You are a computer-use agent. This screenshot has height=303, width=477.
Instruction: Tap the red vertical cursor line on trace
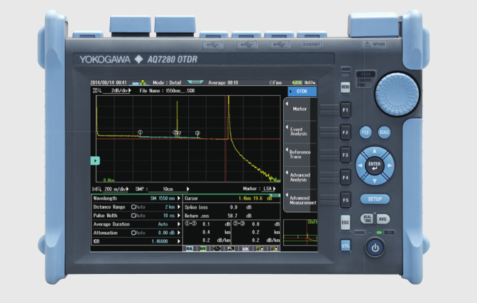[x=226, y=138]
